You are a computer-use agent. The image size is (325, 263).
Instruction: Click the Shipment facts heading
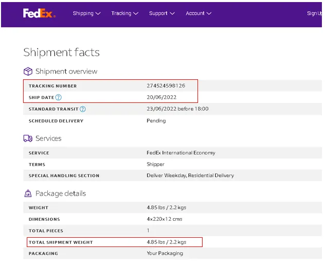pyautogui.click(x=62, y=52)
